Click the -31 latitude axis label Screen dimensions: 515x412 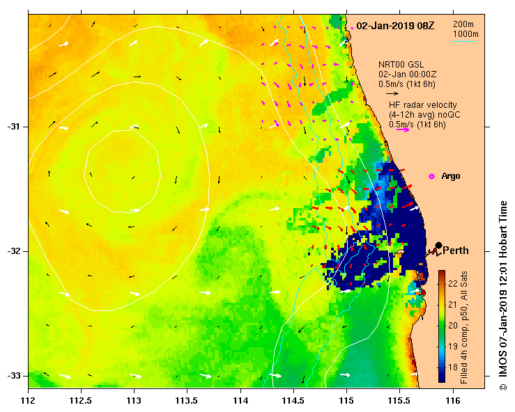(13, 127)
